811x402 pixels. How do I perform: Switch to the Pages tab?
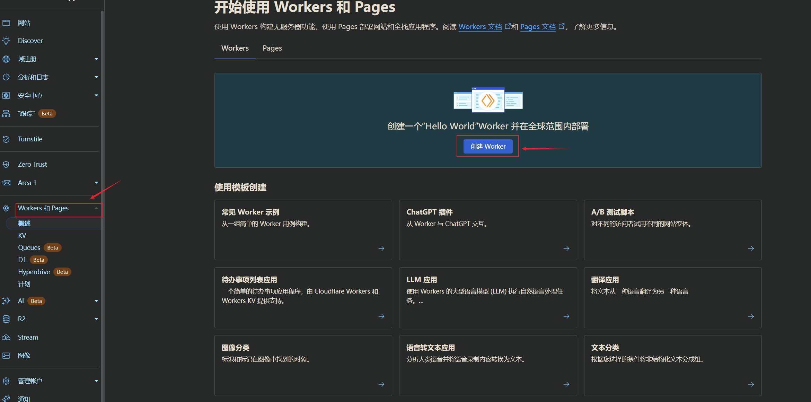coord(272,48)
